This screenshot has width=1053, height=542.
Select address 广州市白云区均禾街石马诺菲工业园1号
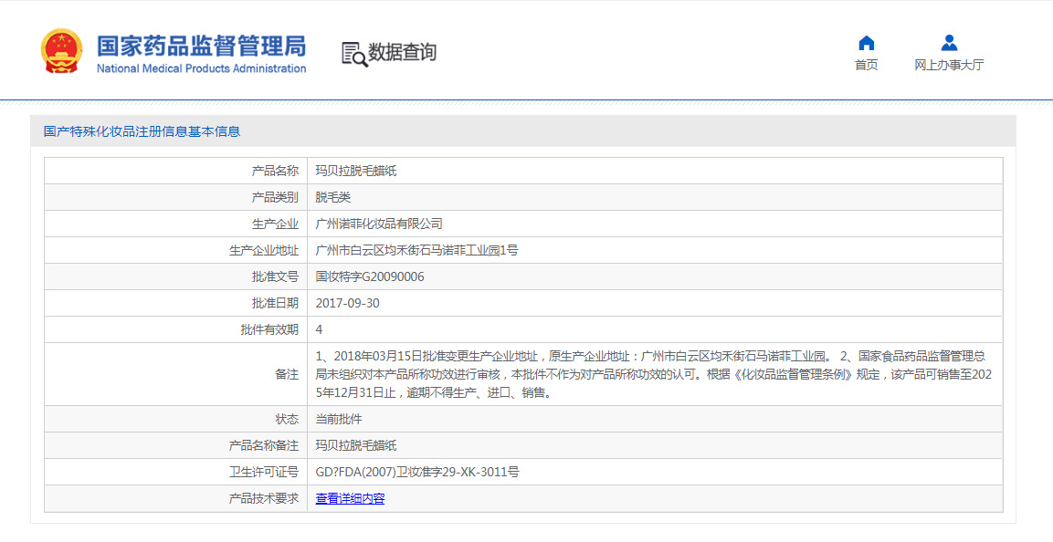[417, 250]
